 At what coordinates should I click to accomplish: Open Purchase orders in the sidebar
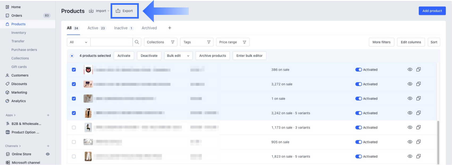click(24, 50)
